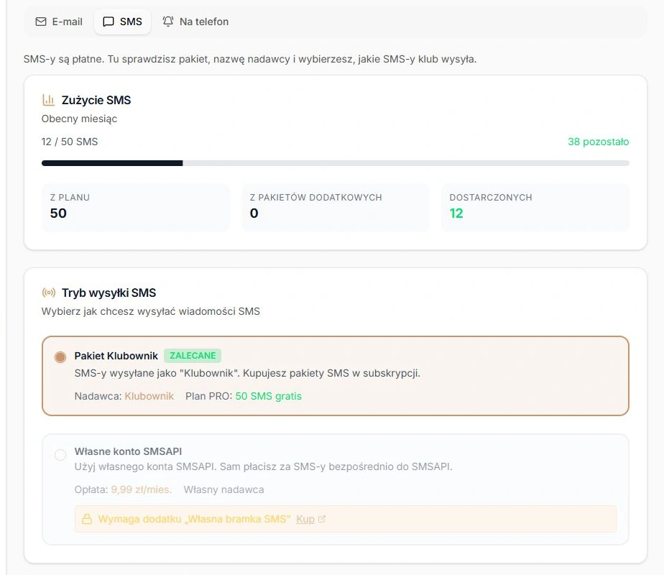Click the "50 SMS gratis" plan text
Screen dimensions: 664x575
pos(269,396)
